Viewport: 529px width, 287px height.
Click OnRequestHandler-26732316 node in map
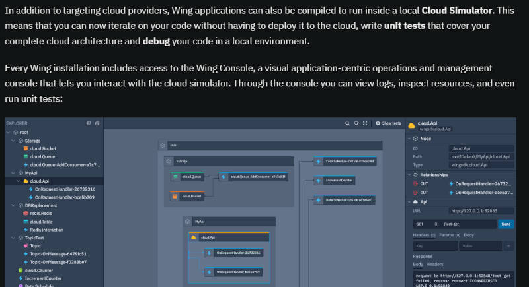pos(234,253)
